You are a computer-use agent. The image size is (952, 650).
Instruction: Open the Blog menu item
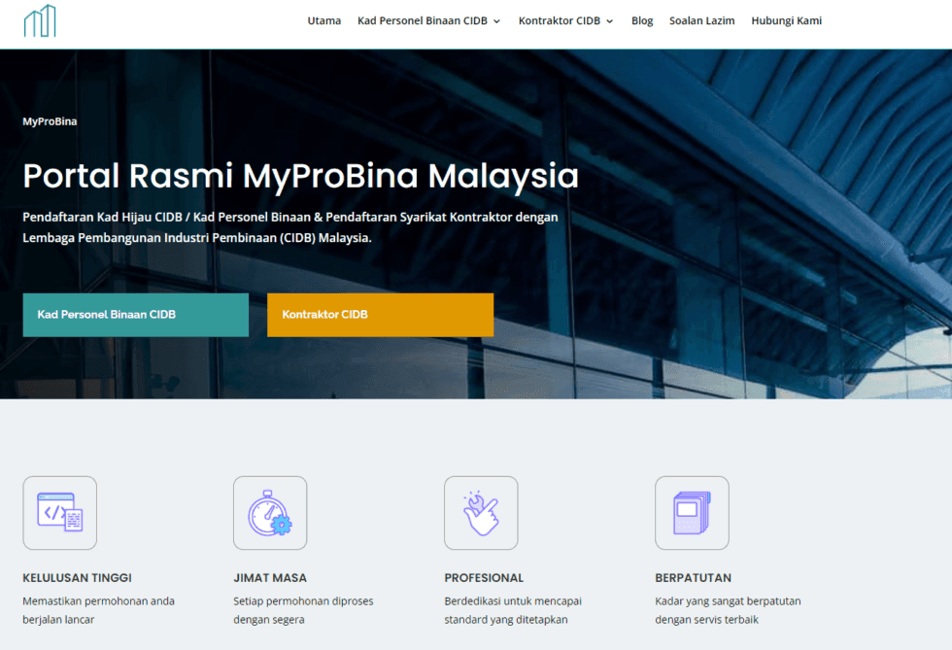(642, 20)
